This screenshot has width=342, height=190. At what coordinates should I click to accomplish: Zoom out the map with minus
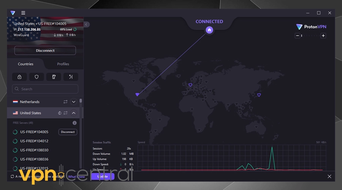297,36
